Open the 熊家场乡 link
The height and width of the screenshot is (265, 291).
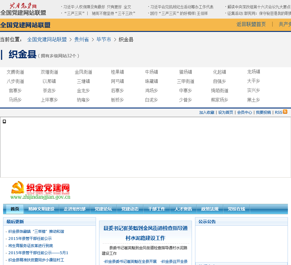219,100
